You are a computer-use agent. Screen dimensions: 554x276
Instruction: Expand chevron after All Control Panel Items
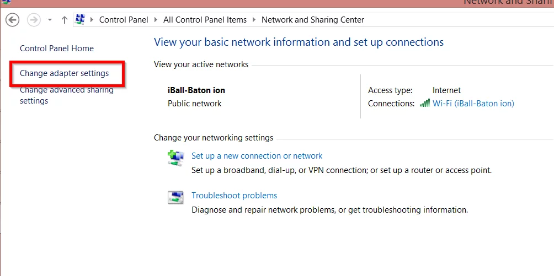pyautogui.click(x=254, y=20)
